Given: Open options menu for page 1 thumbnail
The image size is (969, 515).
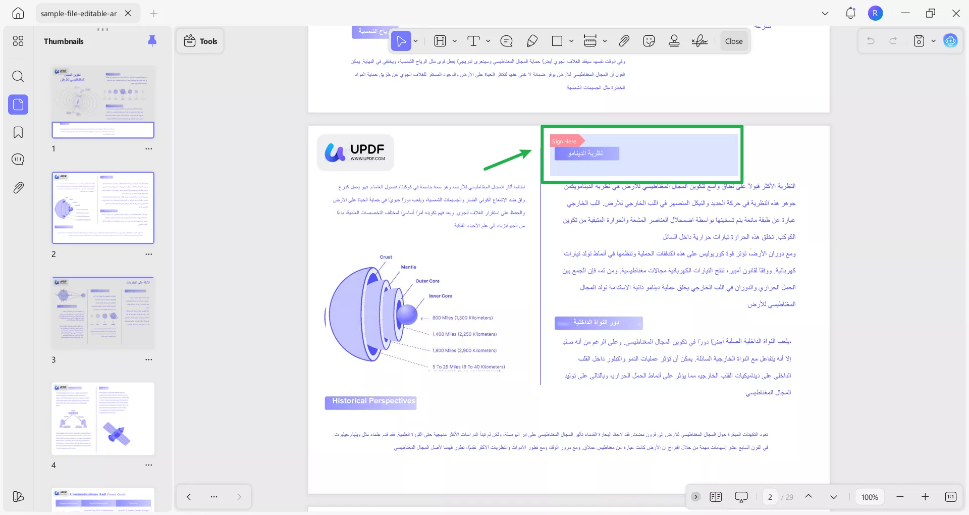Looking at the screenshot, I should (x=148, y=149).
